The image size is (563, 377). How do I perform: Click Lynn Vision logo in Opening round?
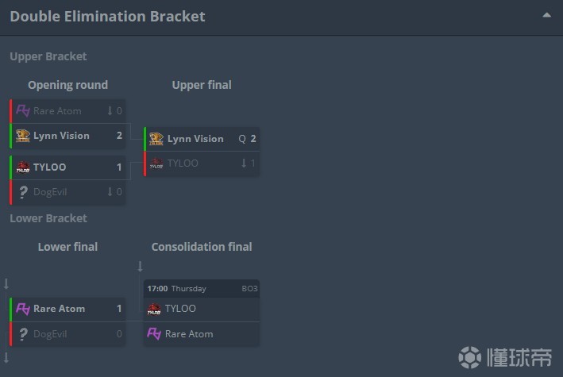coord(23,136)
